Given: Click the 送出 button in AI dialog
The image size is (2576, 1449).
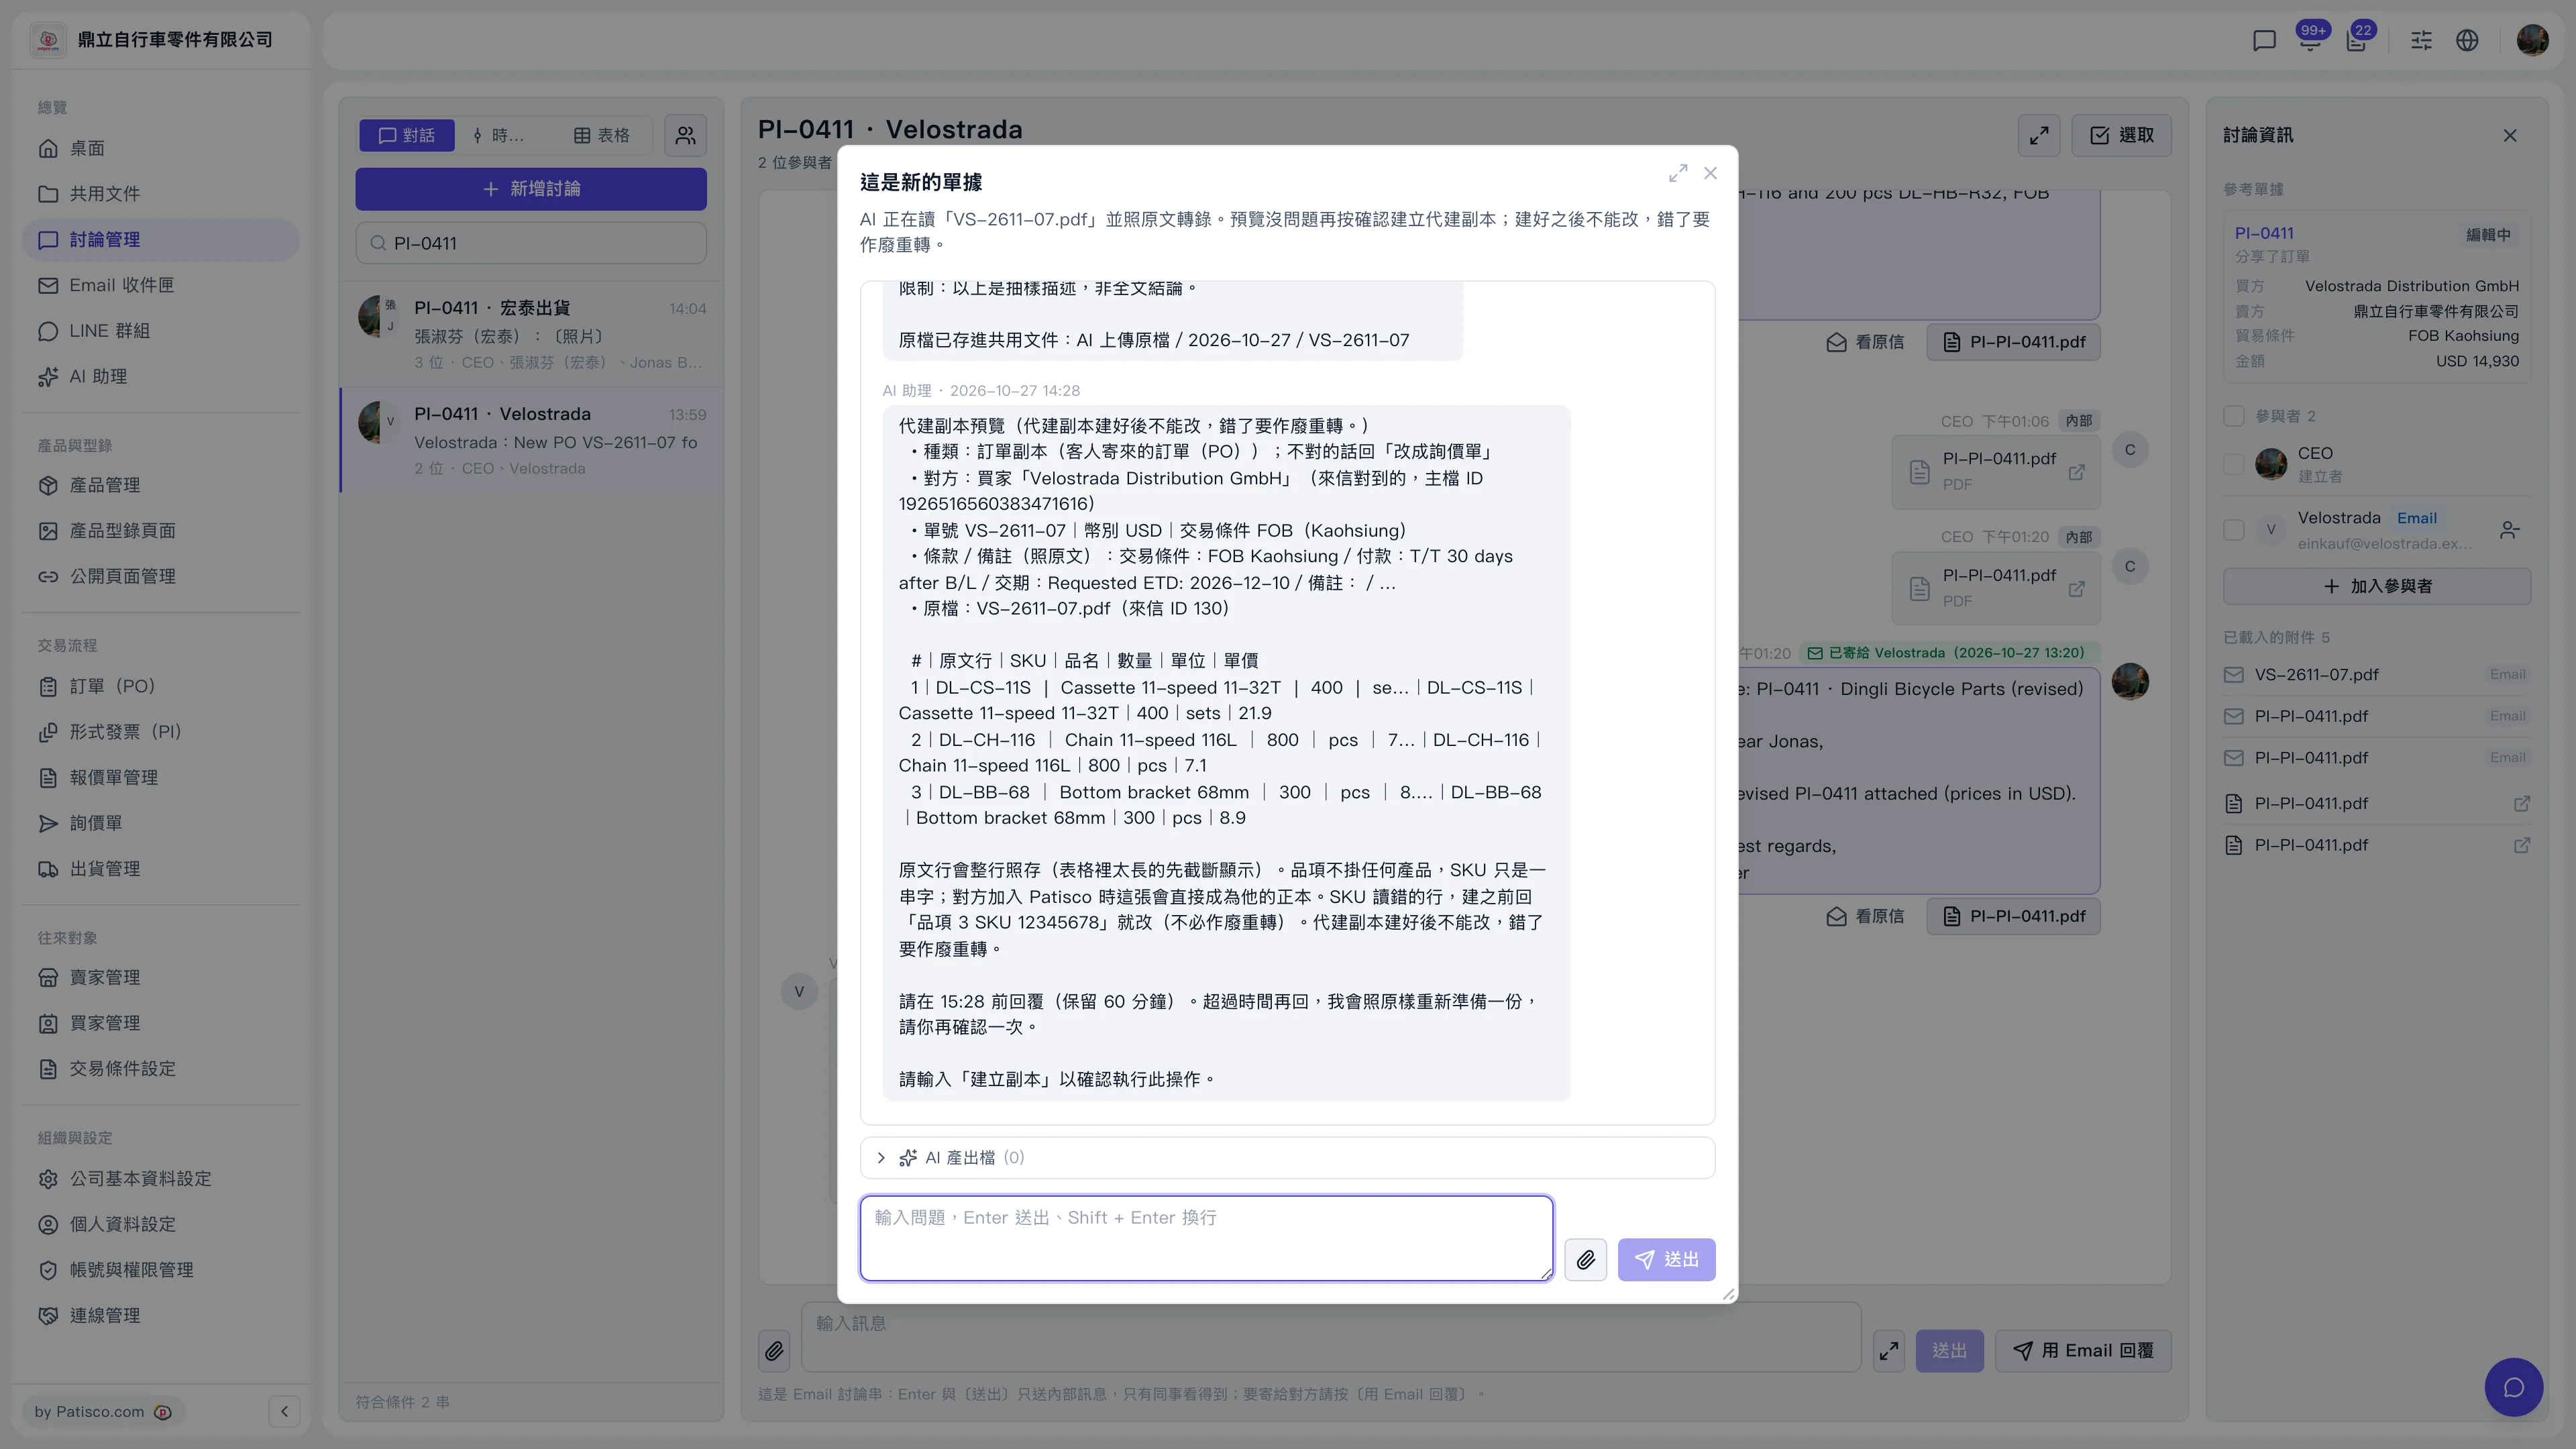Looking at the screenshot, I should pyautogui.click(x=1666, y=1259).
